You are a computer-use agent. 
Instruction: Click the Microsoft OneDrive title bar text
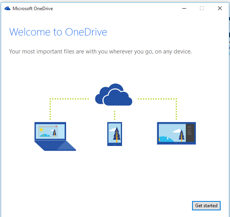[x=33, y=9]
